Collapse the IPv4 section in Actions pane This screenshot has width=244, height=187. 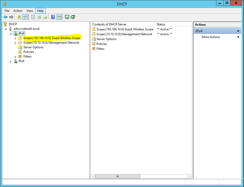pos(238,31)
